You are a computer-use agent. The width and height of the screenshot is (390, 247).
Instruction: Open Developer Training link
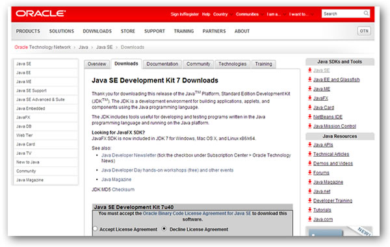pyautogui.click(x=333, y=201)
